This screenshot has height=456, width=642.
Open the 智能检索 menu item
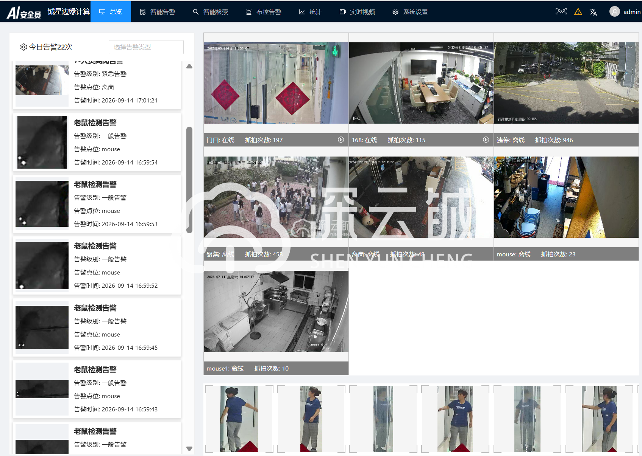(211, 12)
